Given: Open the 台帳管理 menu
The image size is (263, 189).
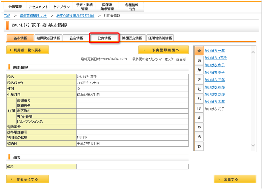Looking at the screenshot, I should coord(15,7).
